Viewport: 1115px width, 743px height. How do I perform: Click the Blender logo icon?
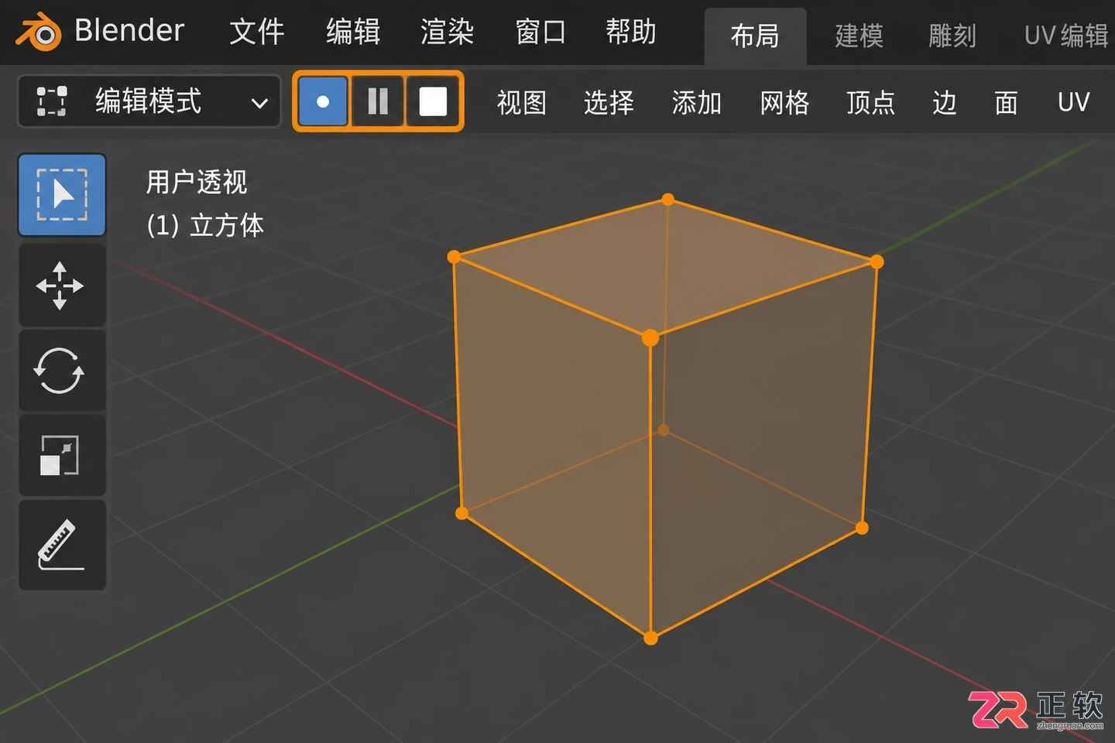coord(39,33)
